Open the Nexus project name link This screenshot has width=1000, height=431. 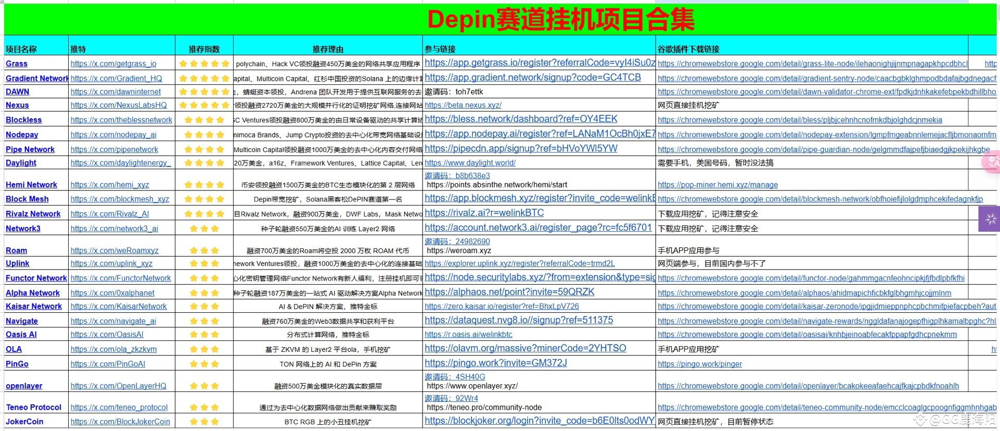(17, 105)
